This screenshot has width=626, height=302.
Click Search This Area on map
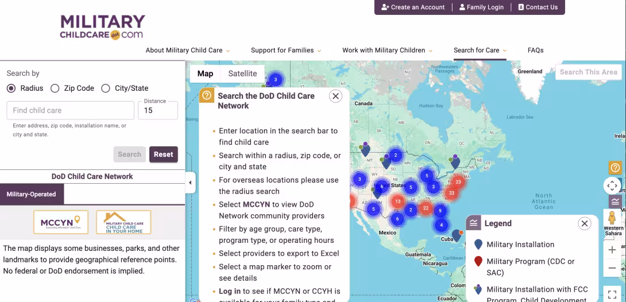589,72
